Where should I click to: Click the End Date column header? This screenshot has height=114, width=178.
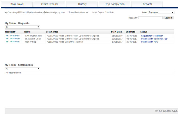point(130,32)
